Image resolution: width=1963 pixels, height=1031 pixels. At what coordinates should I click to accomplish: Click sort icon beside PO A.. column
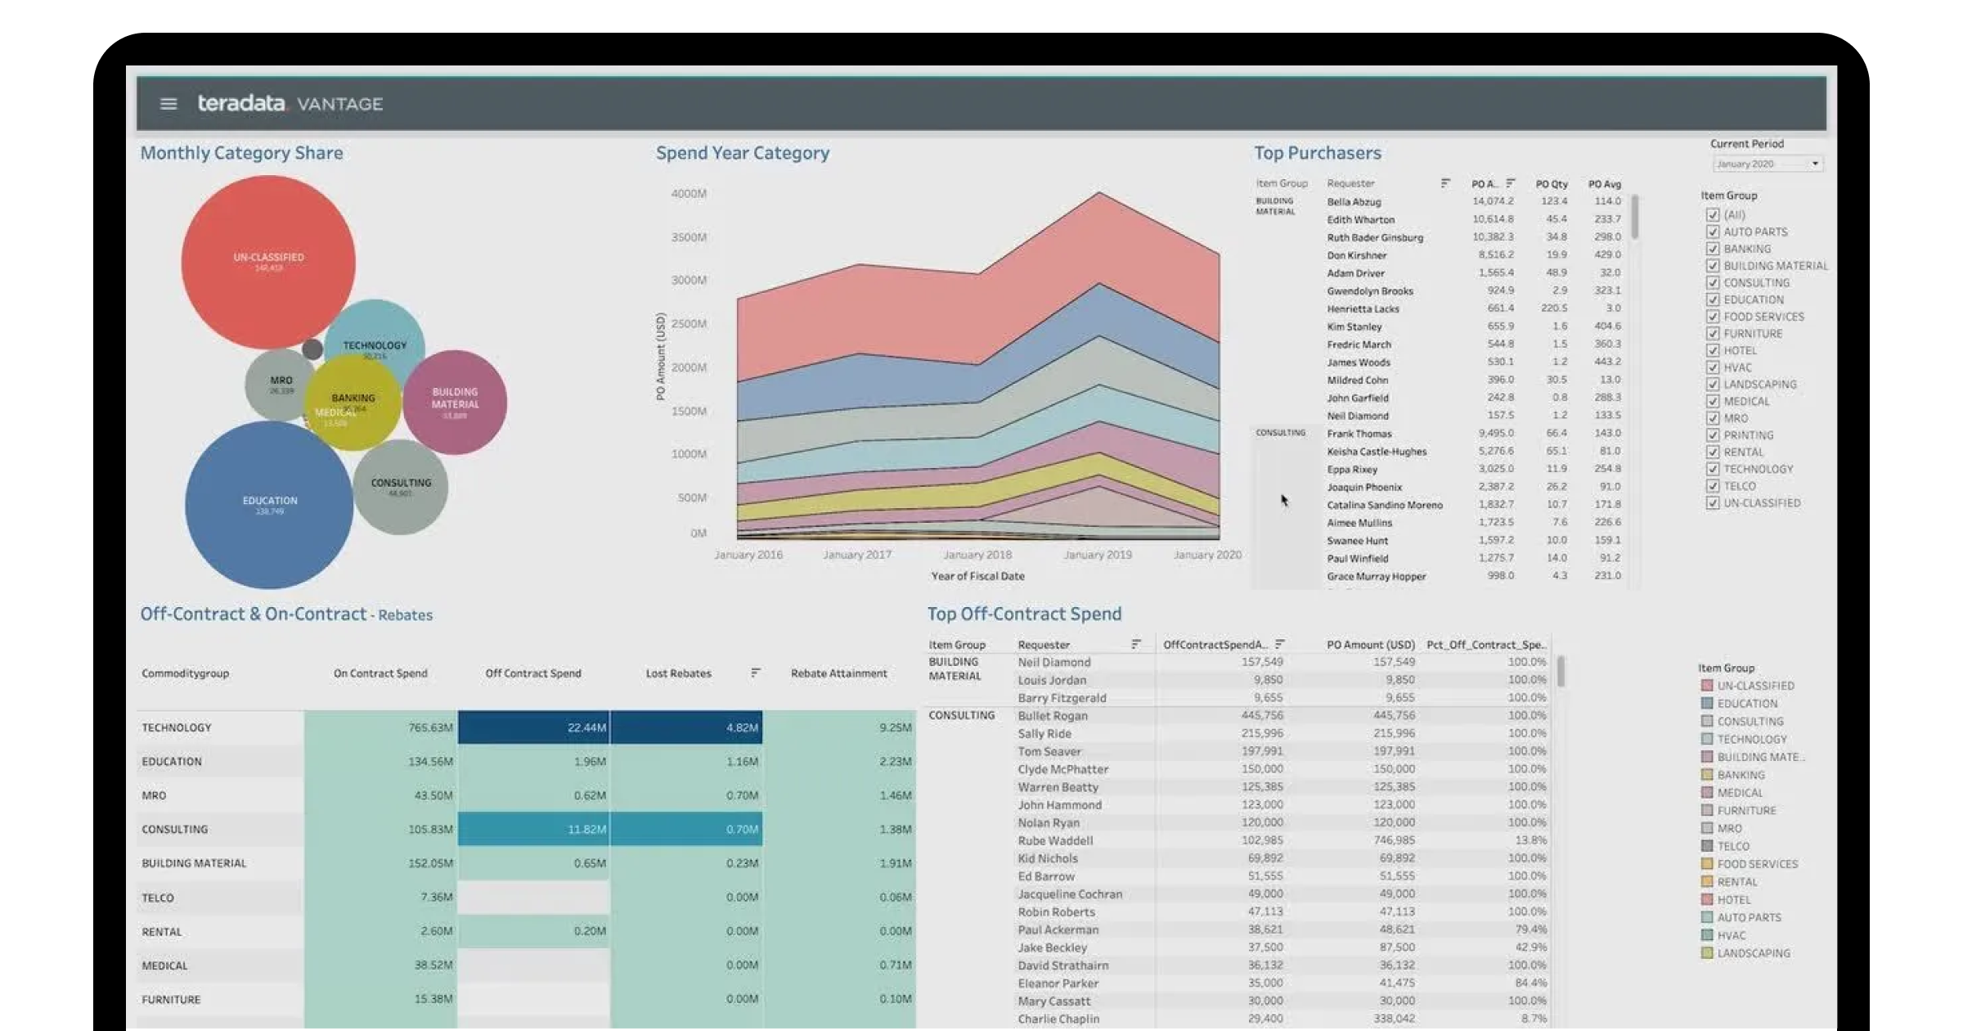[x=1510, y=183]
